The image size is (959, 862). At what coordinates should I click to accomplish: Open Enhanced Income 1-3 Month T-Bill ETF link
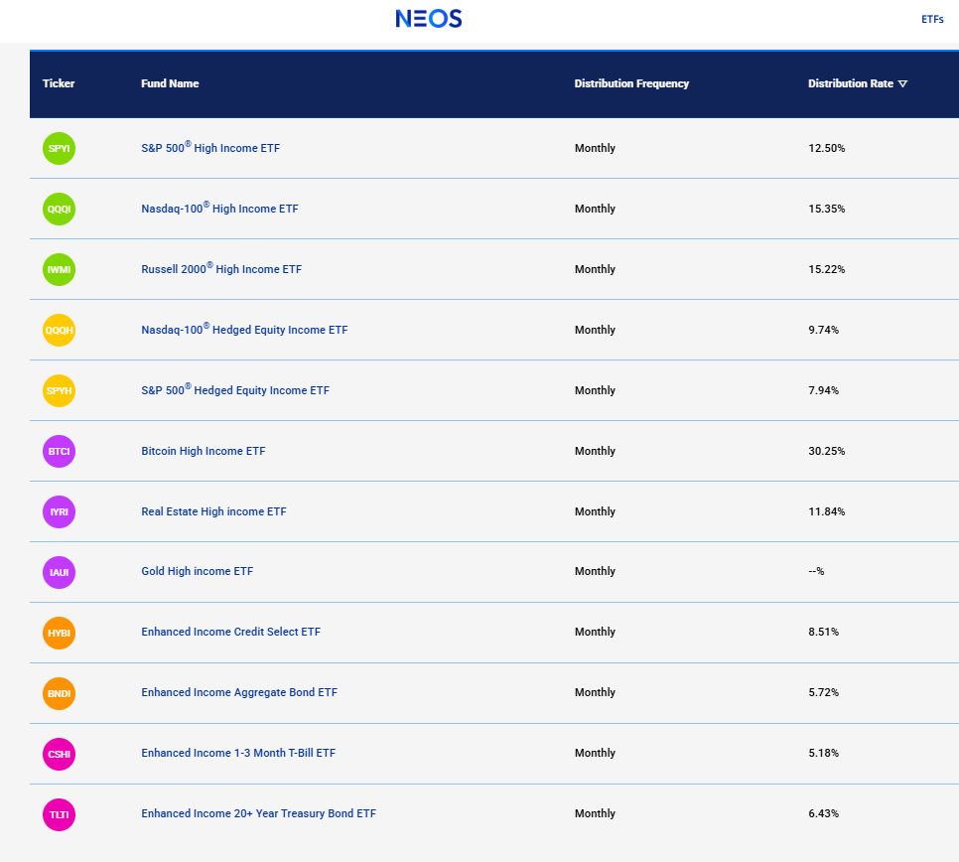point(238,753)
